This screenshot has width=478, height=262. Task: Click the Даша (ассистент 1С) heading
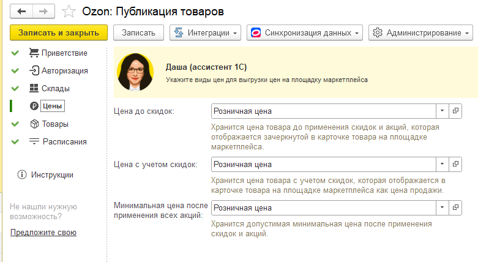[206, 67]
